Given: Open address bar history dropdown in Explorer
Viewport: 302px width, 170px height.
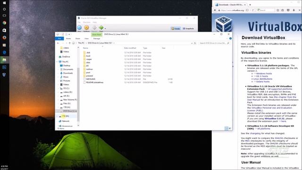Looking at the screenshot, I should [192, 43].
